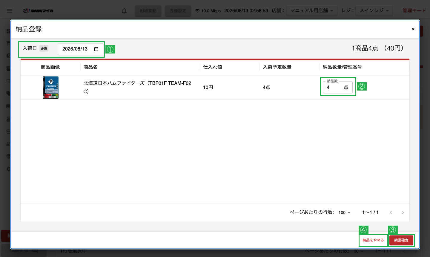Cancel with 納品をやめる button
The height and width of the screenshot is (257, 430).
coord(373,240)
